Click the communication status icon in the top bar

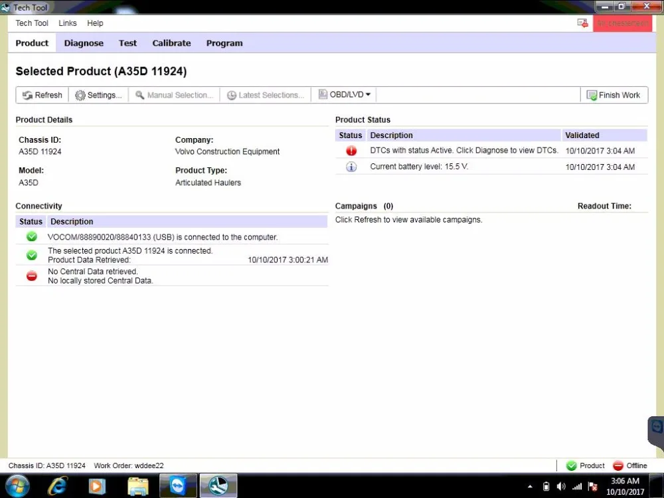583,23
